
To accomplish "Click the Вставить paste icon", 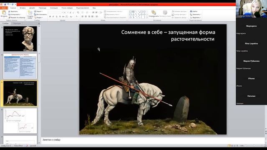I will point(4,13).
